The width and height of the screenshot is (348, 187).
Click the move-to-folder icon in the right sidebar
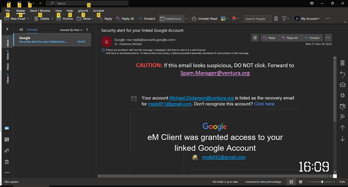[342, 106]
